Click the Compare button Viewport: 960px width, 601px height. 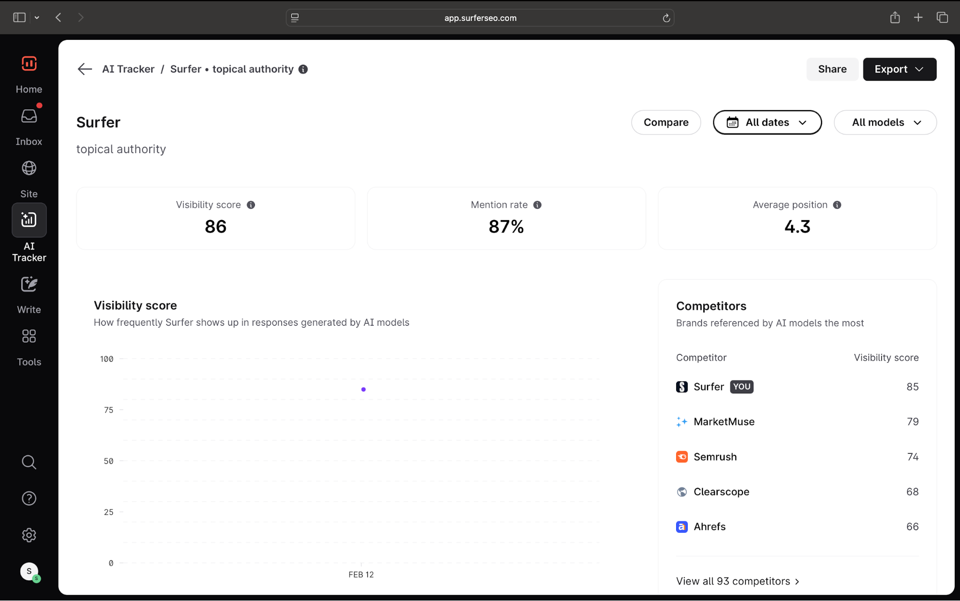pos(666,122)
